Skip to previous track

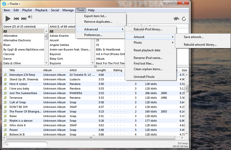click(x=16, y=19)
